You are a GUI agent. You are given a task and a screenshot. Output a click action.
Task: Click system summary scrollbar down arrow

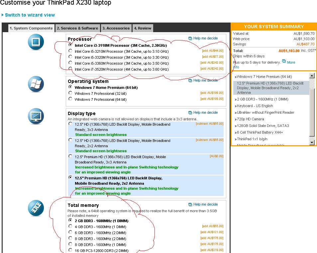[x=312, y=143]
